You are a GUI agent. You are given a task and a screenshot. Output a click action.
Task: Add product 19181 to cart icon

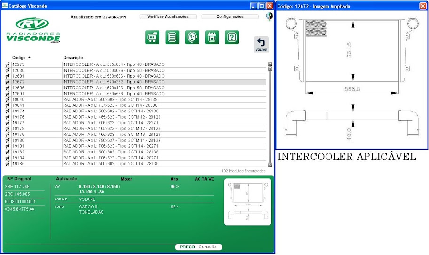click(x=8, y=146)
